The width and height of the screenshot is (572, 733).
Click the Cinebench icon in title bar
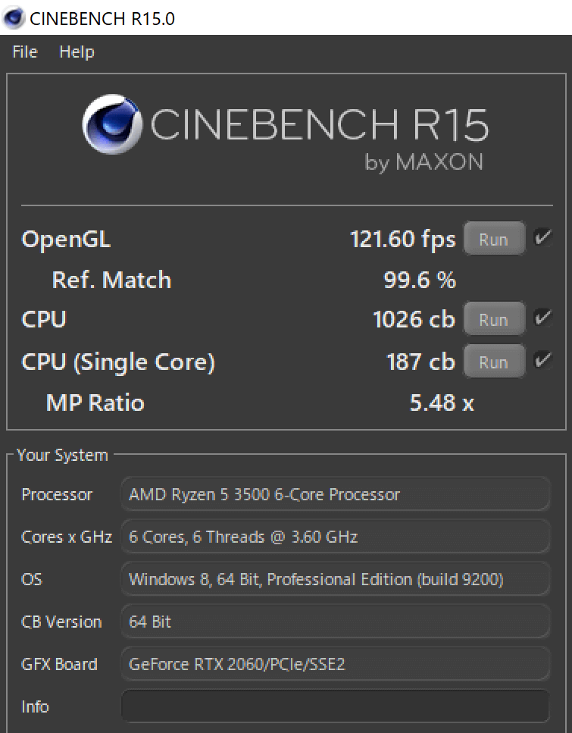14,17
